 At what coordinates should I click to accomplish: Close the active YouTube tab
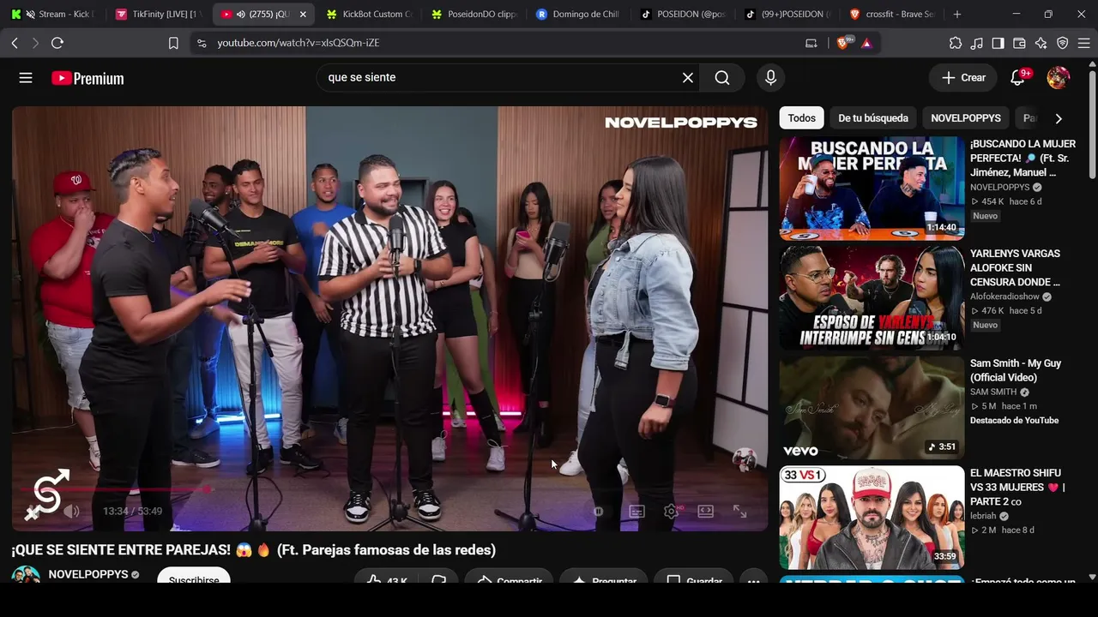point(303,15)
